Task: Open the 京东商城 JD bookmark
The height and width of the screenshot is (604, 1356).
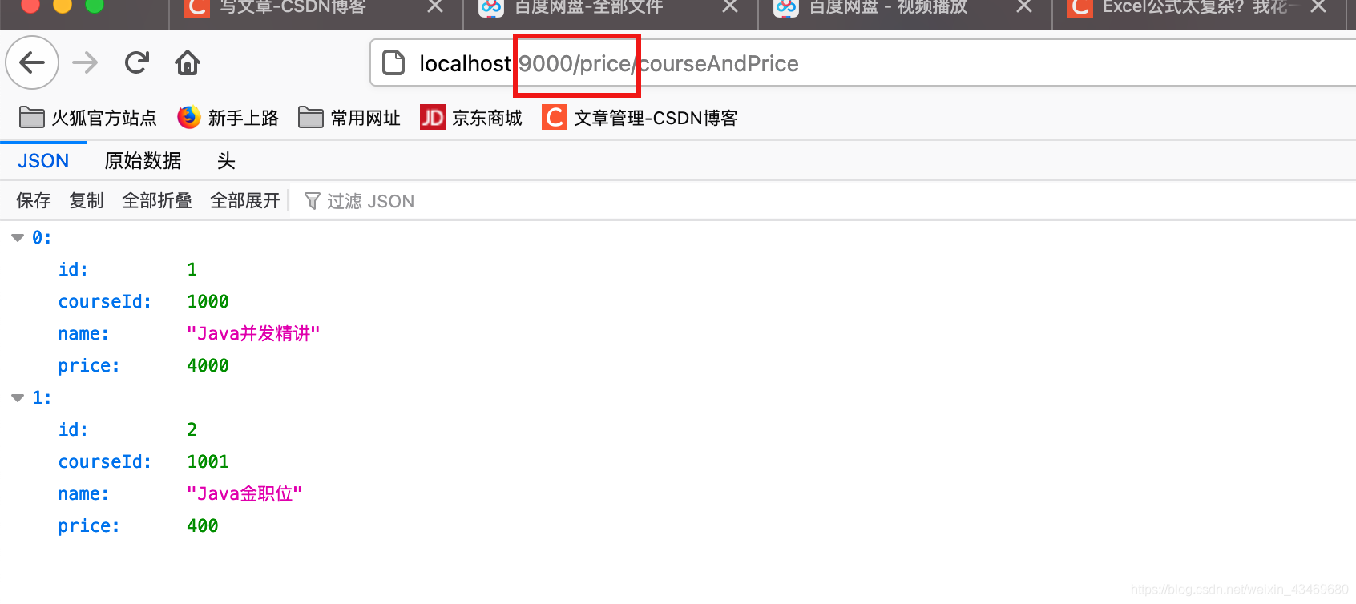Action: 471,118
